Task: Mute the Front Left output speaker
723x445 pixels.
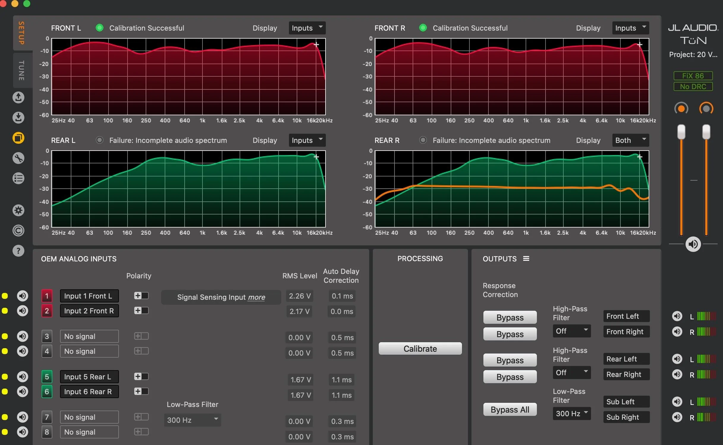Action: [677, 316]
